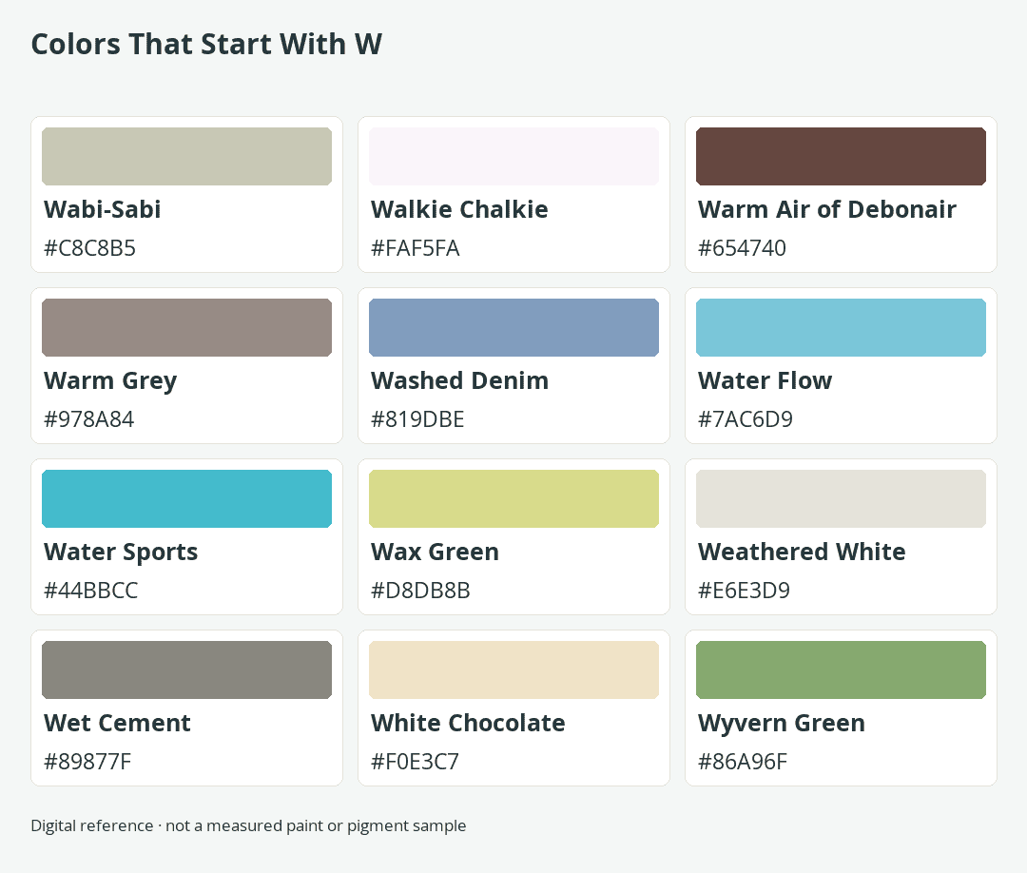This screenshot has width=1027, height=873.
Task: Pick the Water Sports color swatch
Action: point(186,498)
